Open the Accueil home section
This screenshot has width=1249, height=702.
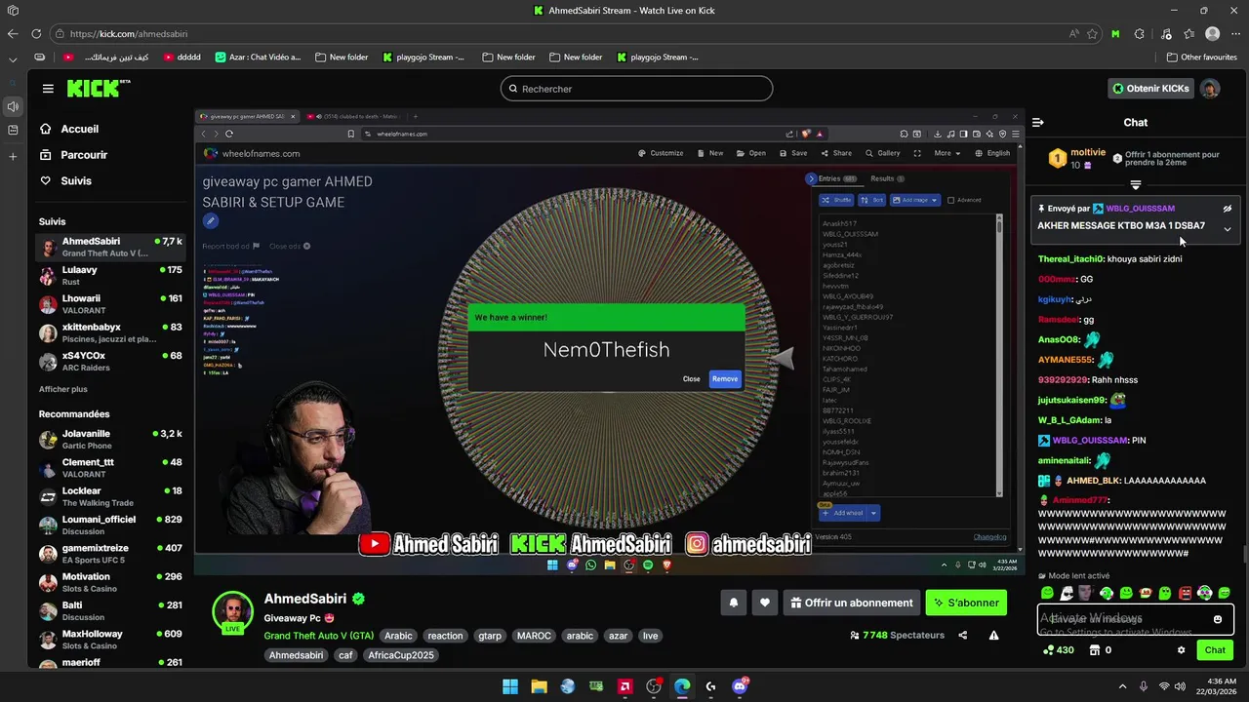(69, 129)
